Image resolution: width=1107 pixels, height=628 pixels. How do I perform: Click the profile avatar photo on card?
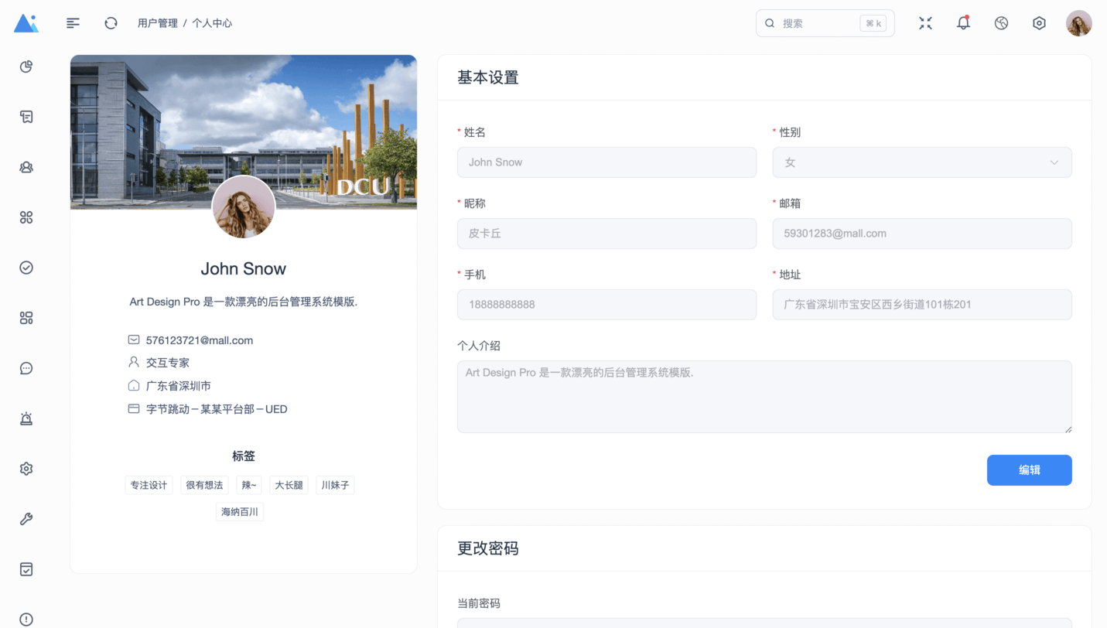[244, 207]
